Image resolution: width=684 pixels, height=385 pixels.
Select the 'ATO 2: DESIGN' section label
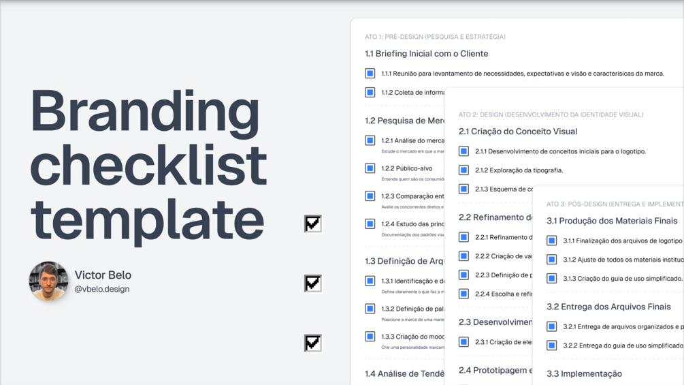551,114
